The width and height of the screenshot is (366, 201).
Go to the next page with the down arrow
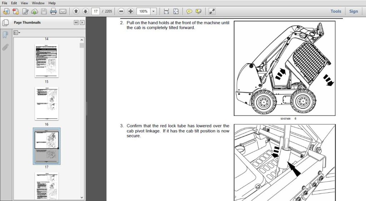click(x=85, y=11)
